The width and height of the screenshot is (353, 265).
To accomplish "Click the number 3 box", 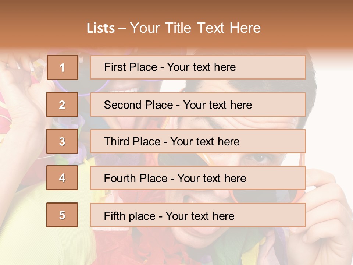I will tap(62, 141).
